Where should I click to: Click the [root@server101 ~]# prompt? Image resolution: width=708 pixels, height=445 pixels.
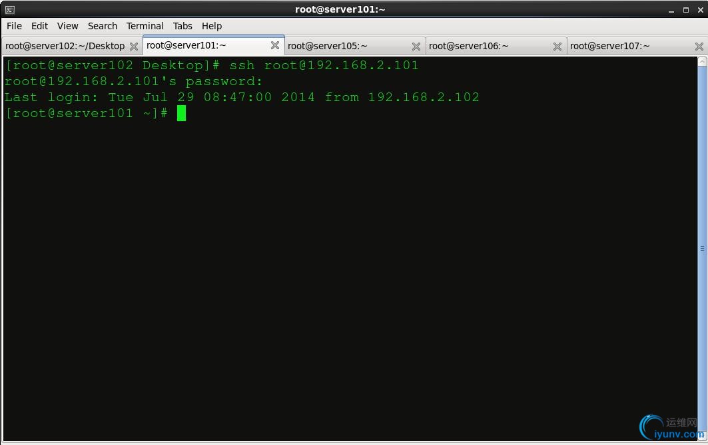coord(86,113)
